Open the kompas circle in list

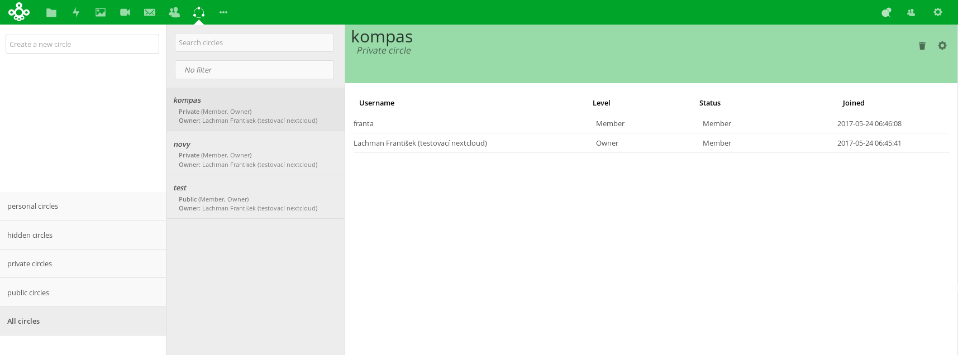[255, 109]
